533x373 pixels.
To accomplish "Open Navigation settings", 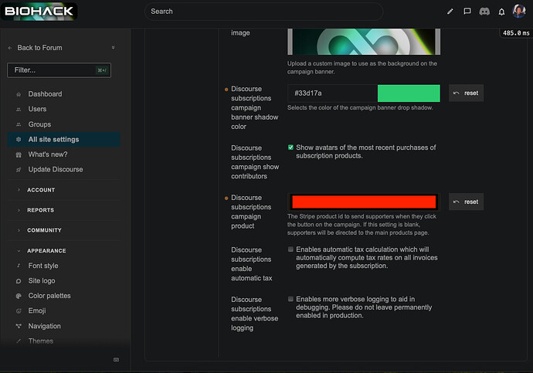I will tap(63, 326).
